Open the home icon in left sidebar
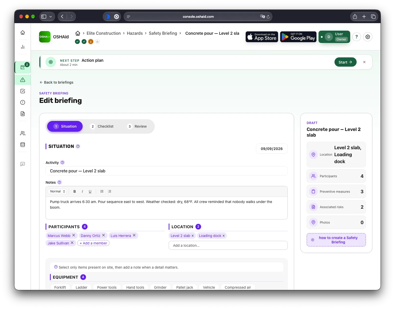This screenshot has width=395, height=309. tap(23, 32)
